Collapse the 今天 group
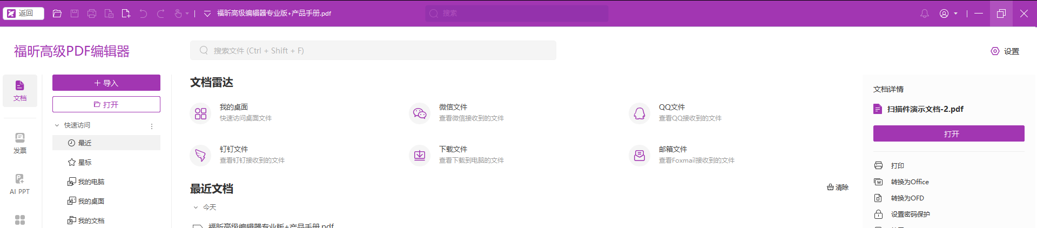 pyautogui.click(x=196, y=207)
